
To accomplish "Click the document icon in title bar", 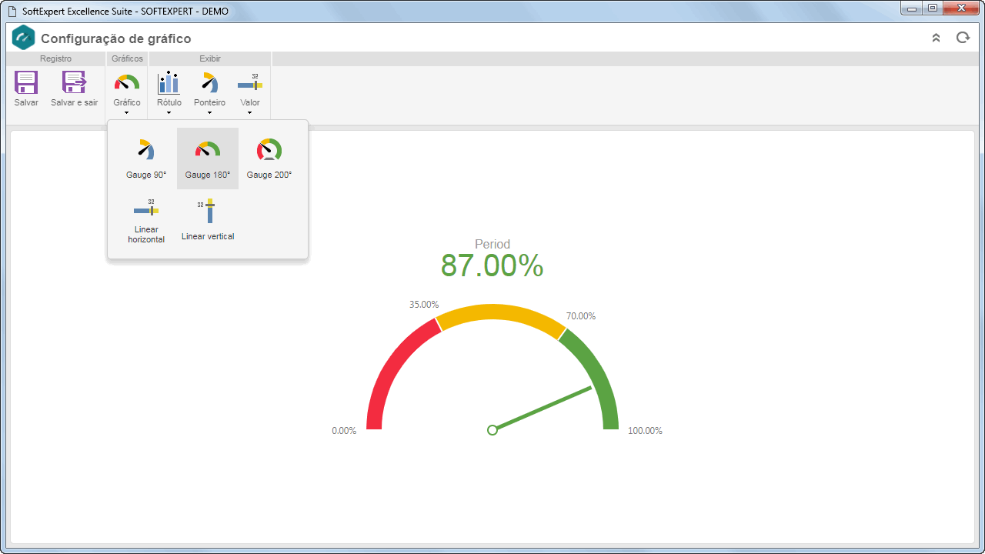I will pyautogui.click(x=12, y=12).
